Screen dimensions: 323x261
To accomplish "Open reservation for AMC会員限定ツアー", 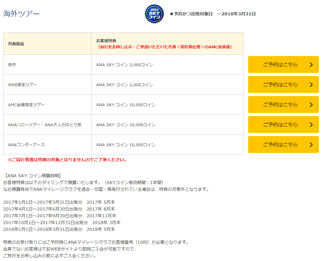I will tap(280, 105).
